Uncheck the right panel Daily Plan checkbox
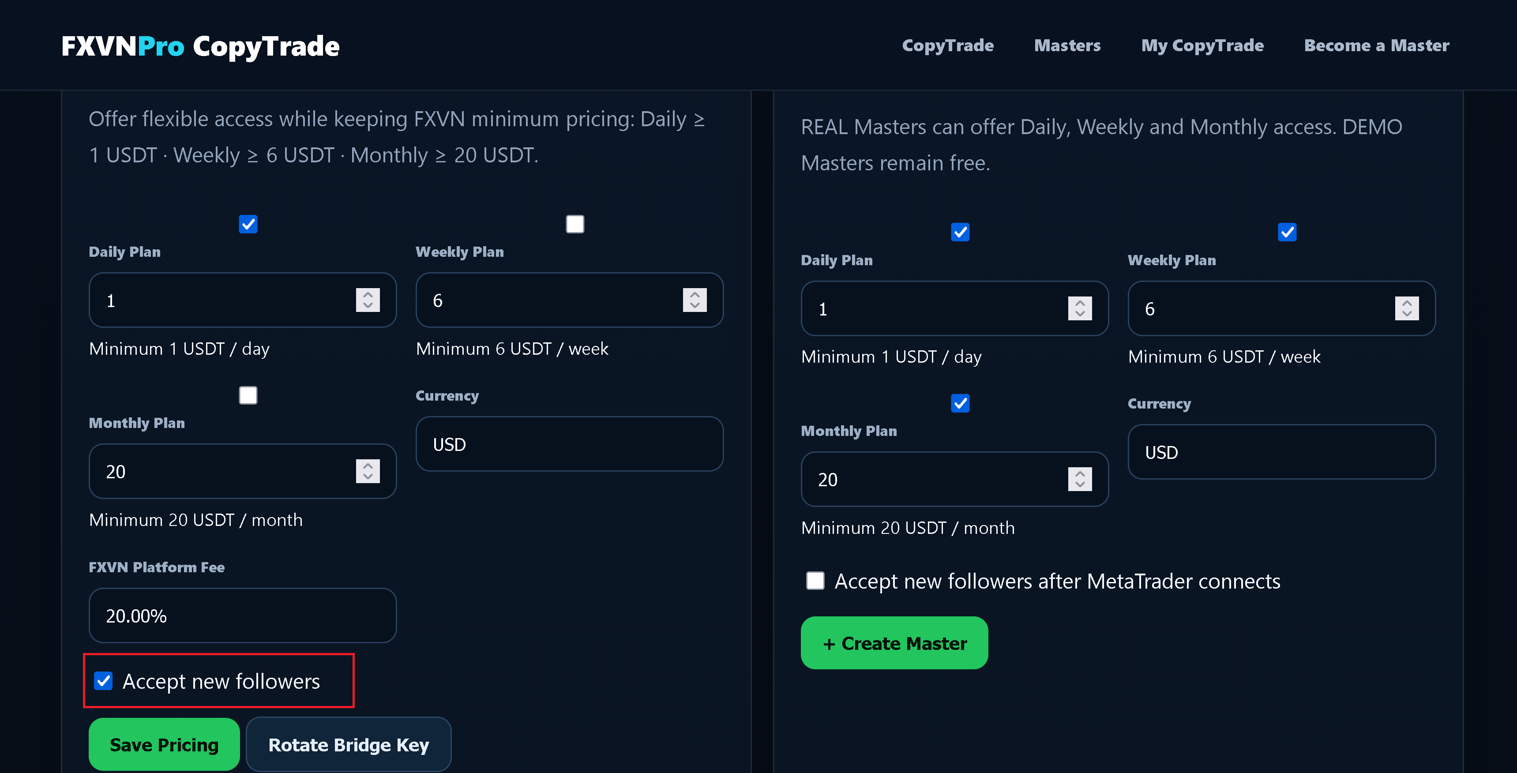Image resolution: width=1517 pixels, height=773 pixels. [x=960, y=232]
